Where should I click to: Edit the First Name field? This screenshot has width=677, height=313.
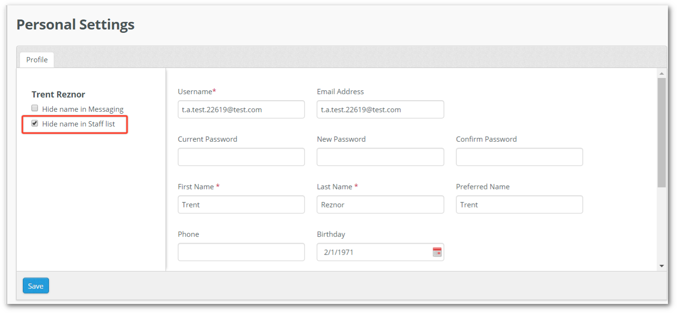(x=241, y=205)
